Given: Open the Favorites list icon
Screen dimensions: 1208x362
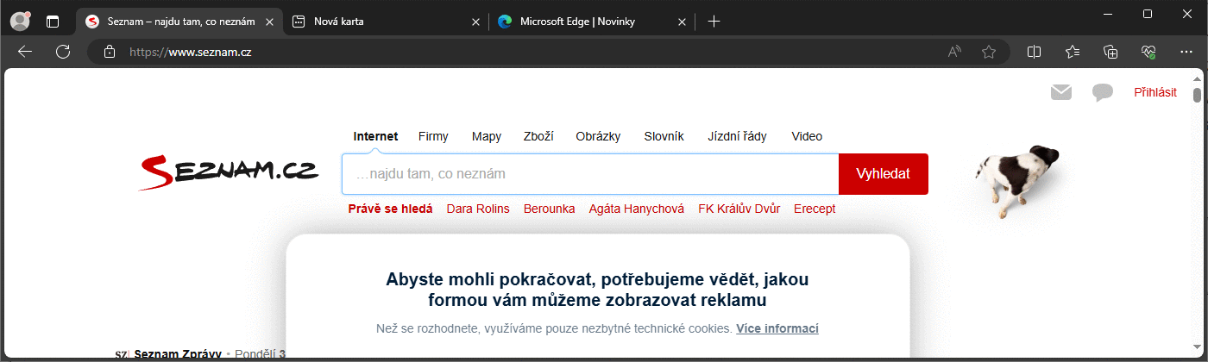Looking at the screenshot, I should point(1073,52).
